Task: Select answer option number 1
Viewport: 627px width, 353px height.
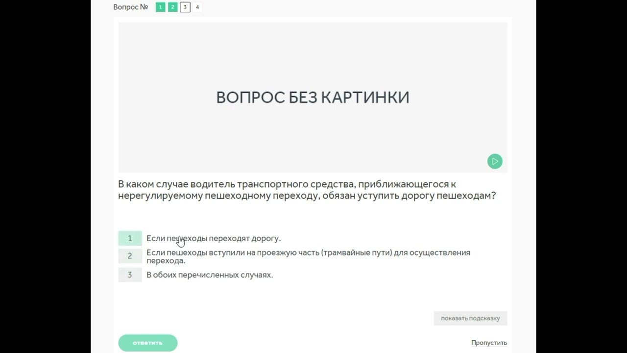Action: coord(130,238)
